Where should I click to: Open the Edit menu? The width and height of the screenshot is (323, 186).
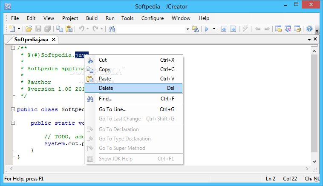[31, 18]
